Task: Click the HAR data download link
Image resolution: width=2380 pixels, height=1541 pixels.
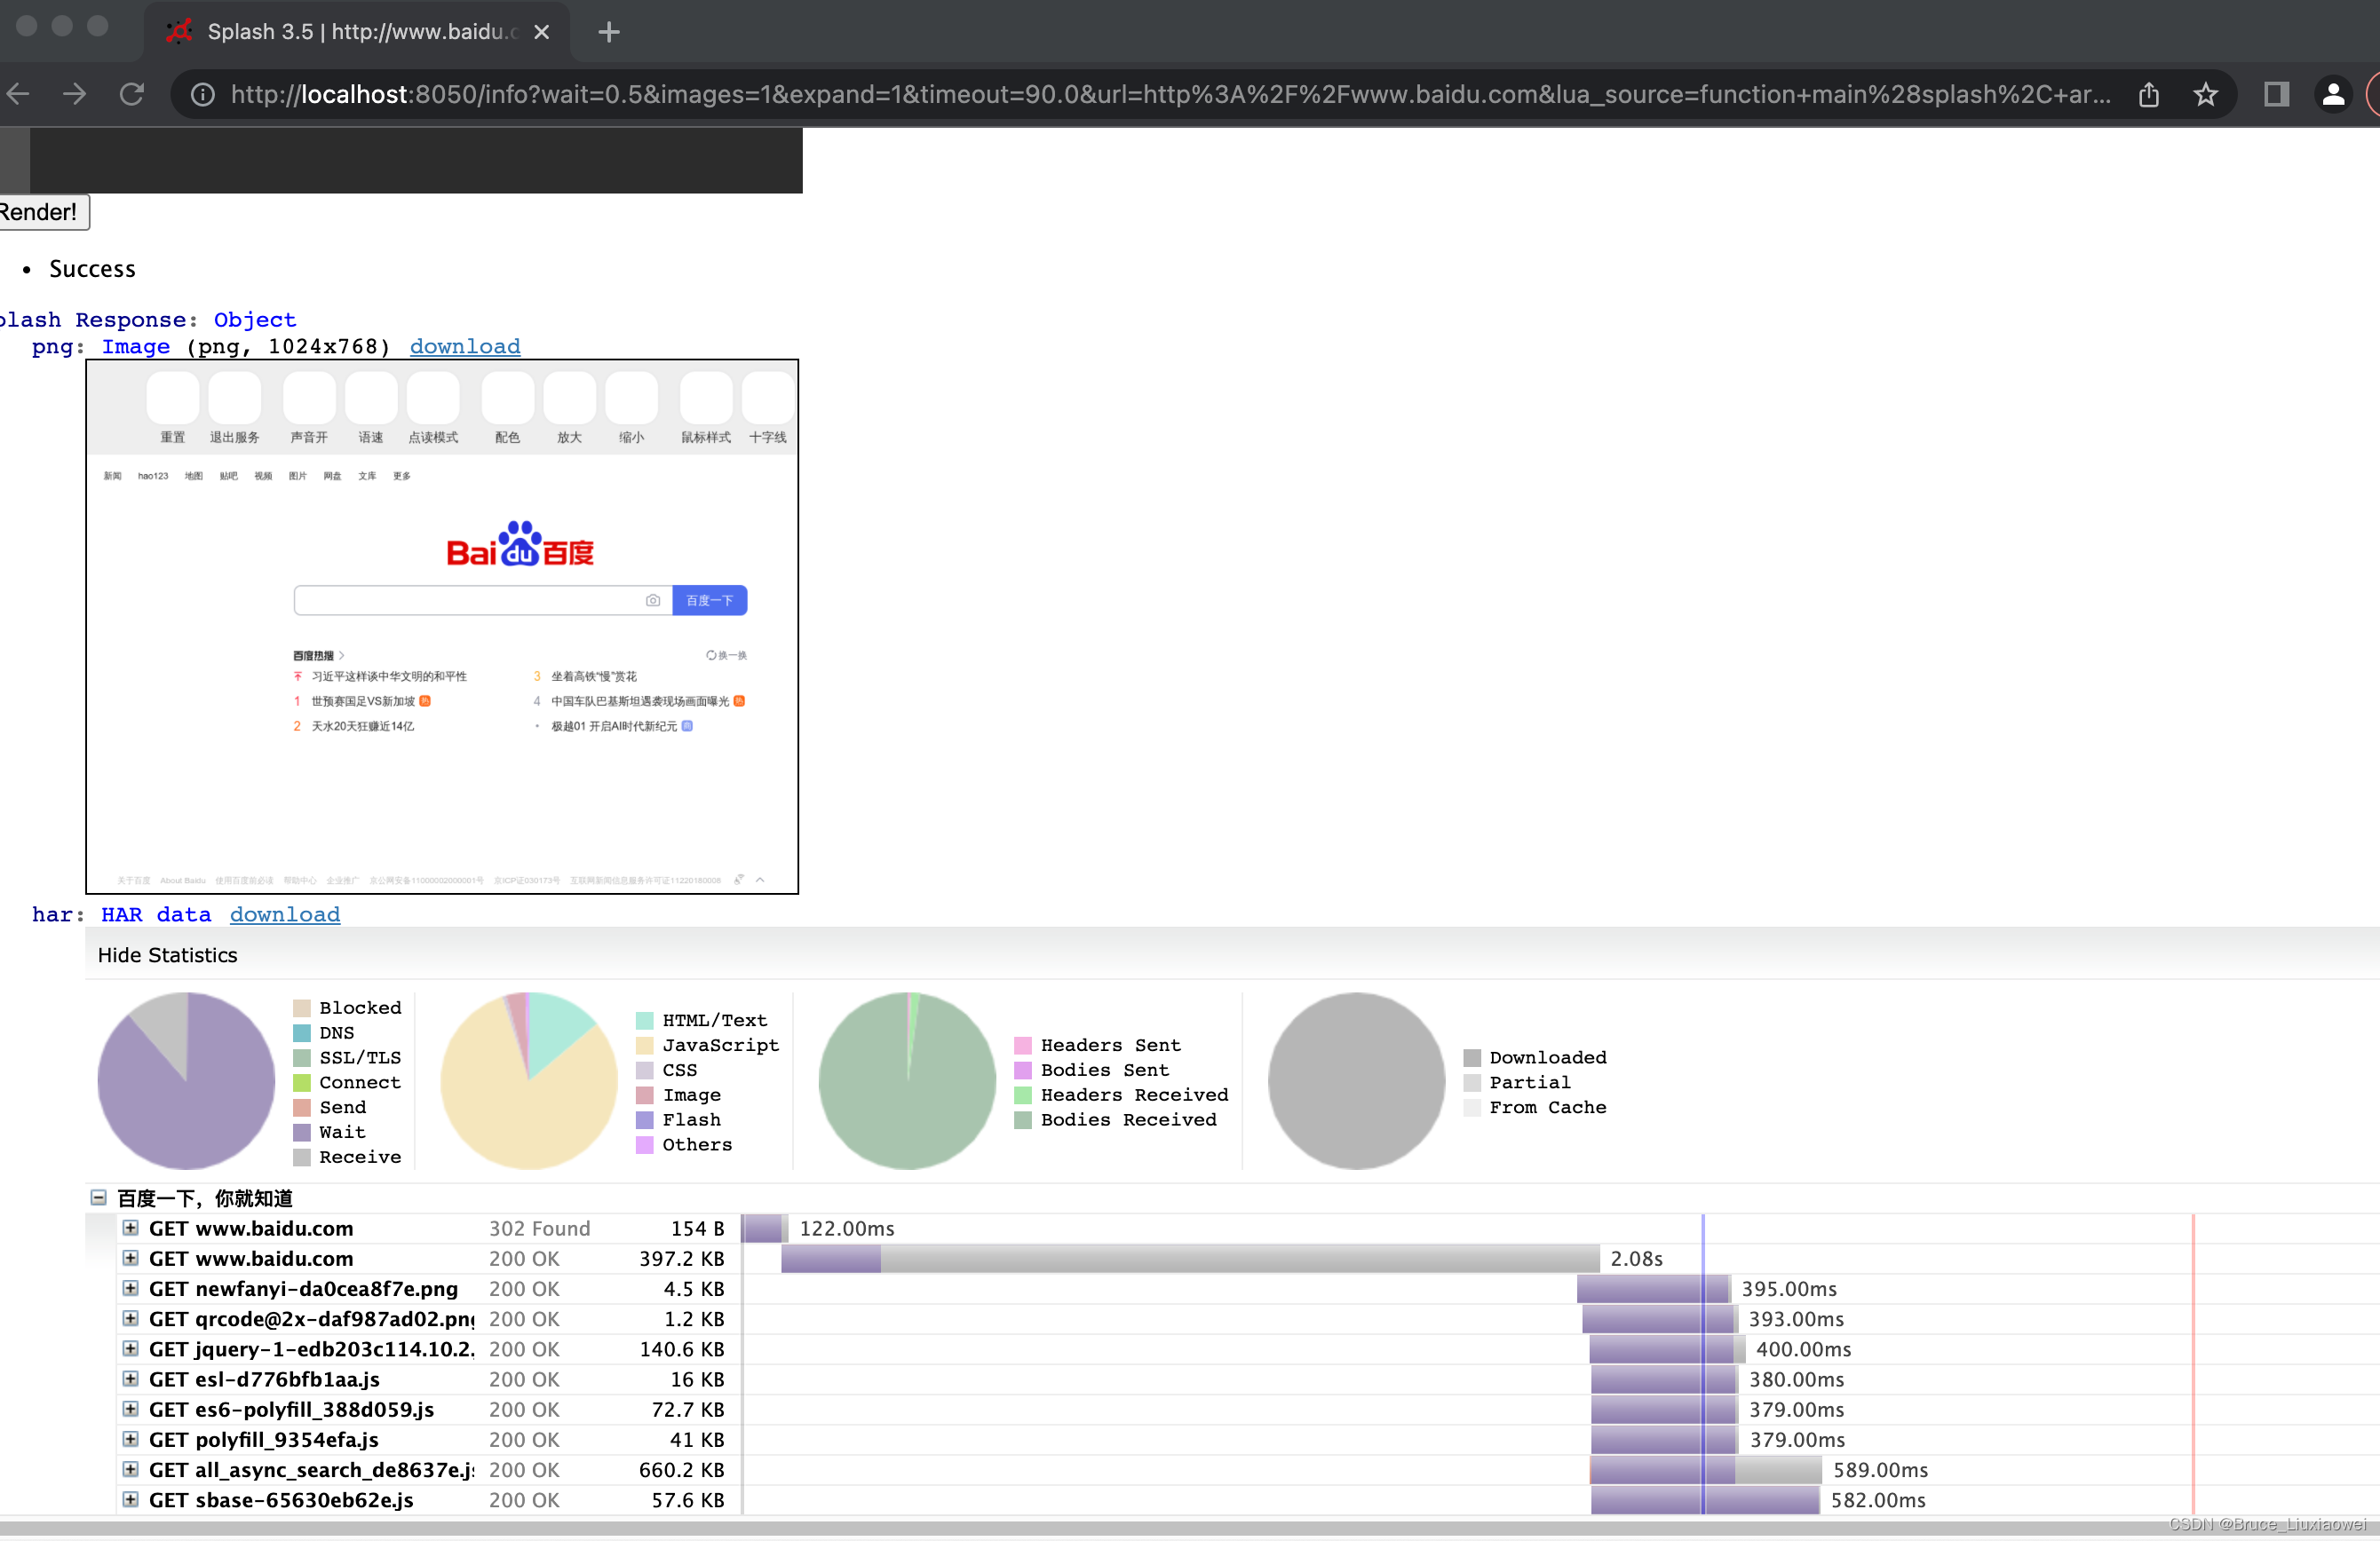Action: point(285,913)
